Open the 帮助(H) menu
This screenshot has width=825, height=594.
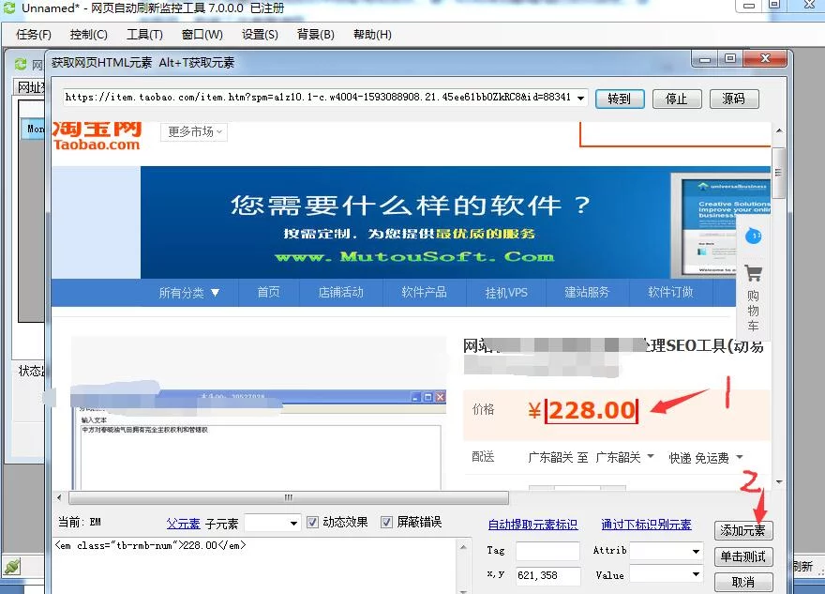(x=372, y=35)
